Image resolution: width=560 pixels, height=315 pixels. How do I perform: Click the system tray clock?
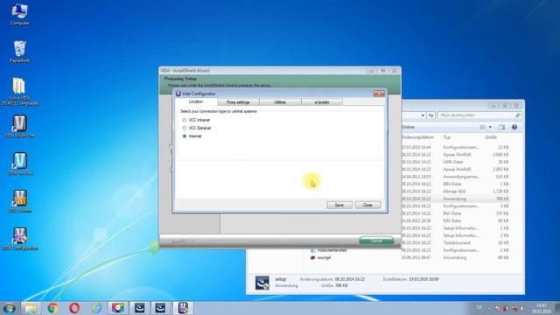[x=542, y=308]
